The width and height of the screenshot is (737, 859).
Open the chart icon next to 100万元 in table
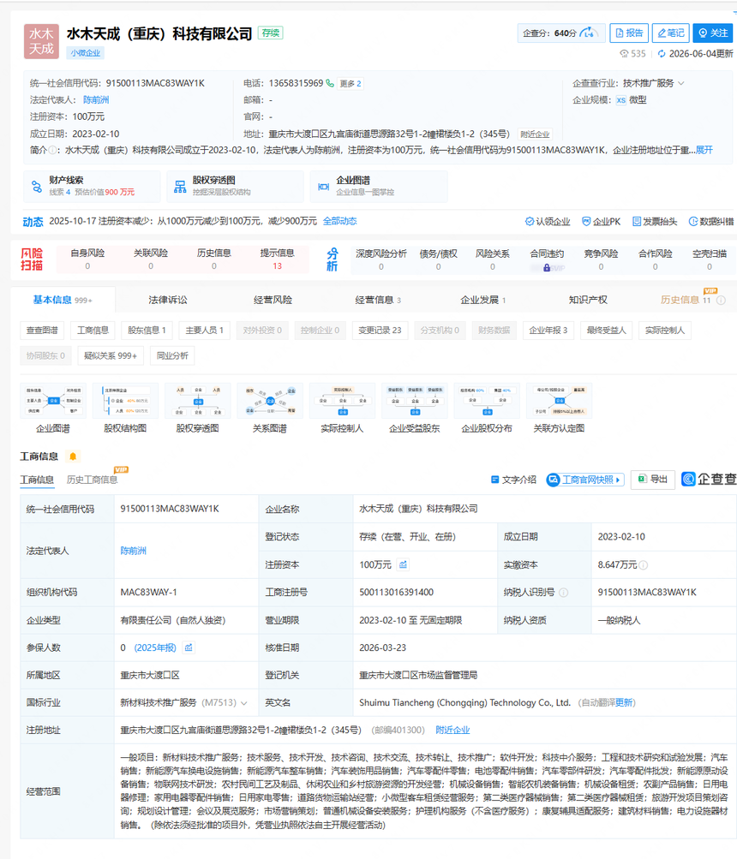pos(403,564)
